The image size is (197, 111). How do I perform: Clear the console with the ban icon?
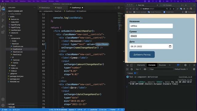coord(132,69)
